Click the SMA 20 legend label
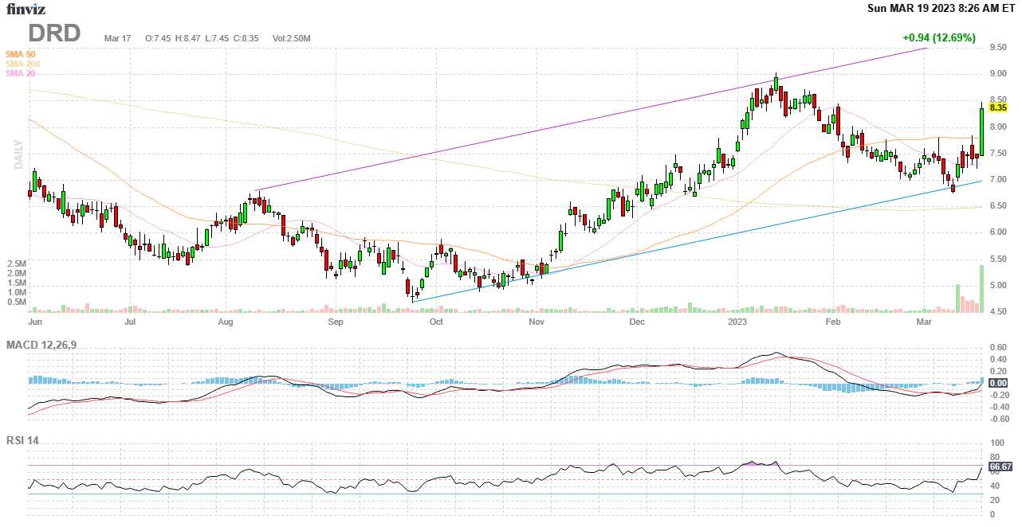The width and height of the screenshot is (1022, 527). point(21,73)
